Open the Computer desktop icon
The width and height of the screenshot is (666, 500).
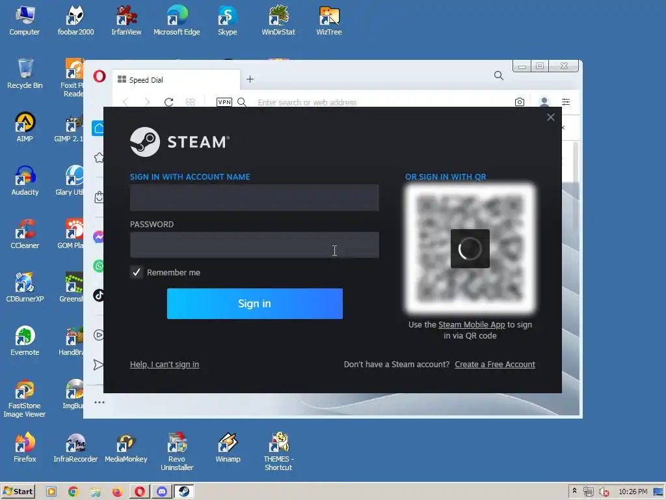(x=24, y=20)
